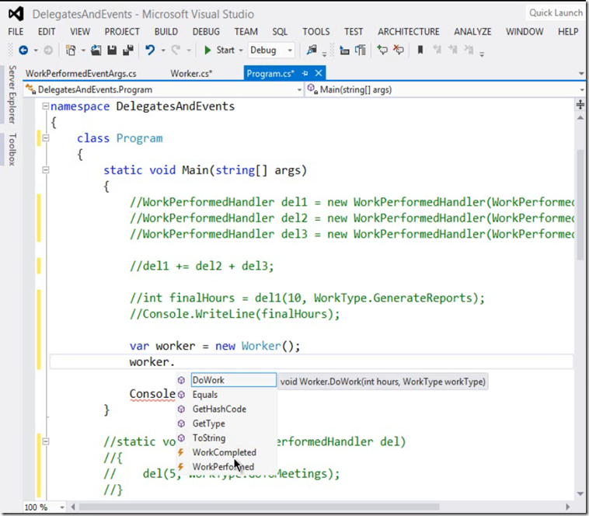Collapse the commented static void block
The width and height of the screenshot is (589, 516).
coord(45,441)
